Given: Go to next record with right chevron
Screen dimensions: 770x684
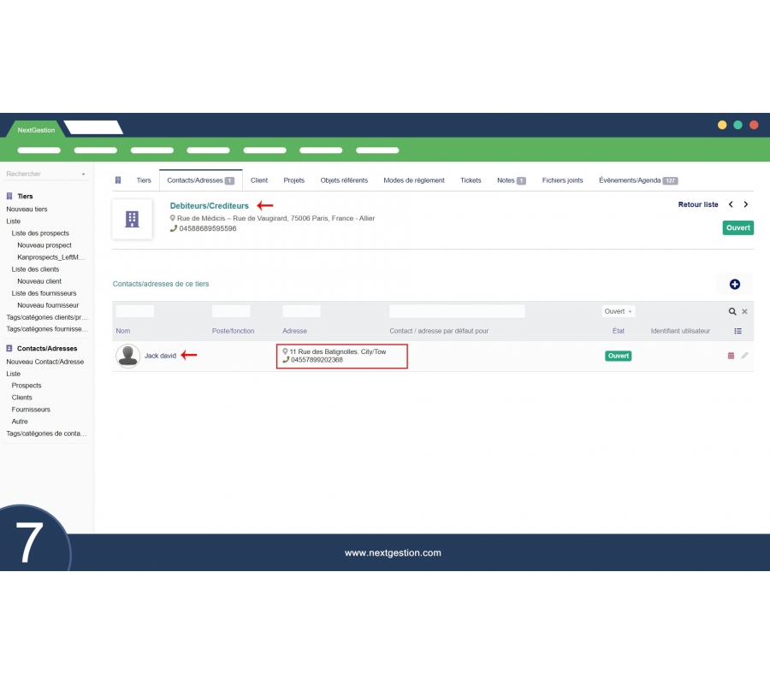Looking at the screenshot, I should (x=746, y=205).
